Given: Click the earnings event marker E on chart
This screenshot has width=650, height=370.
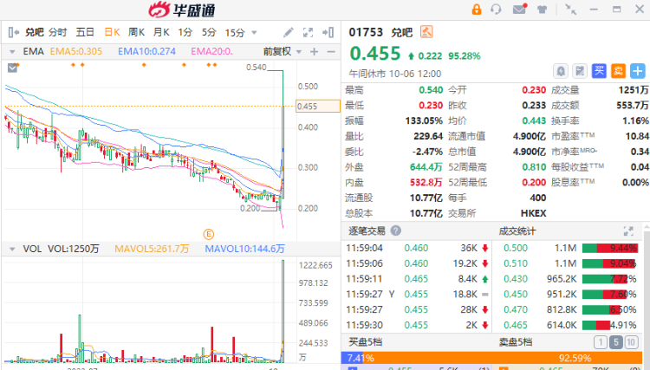Looking at the screenshot, I should (209, 235).
